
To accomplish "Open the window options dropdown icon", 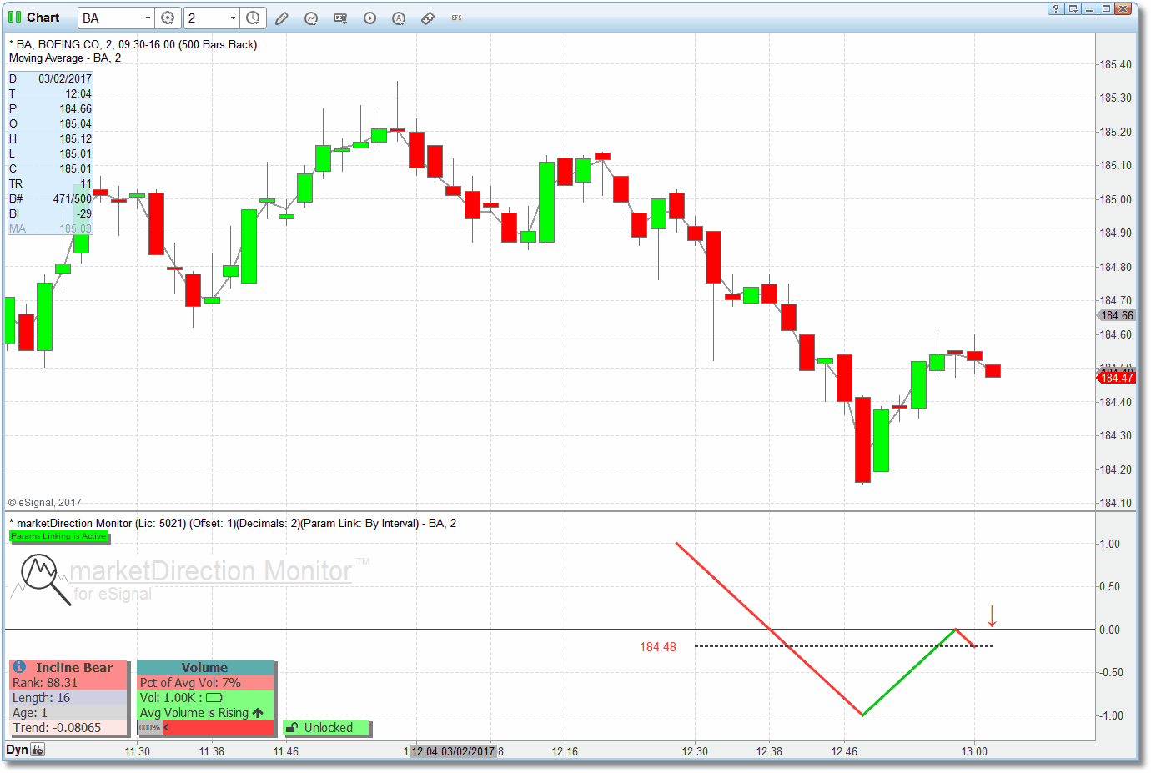I will (x=1073, y=8).
